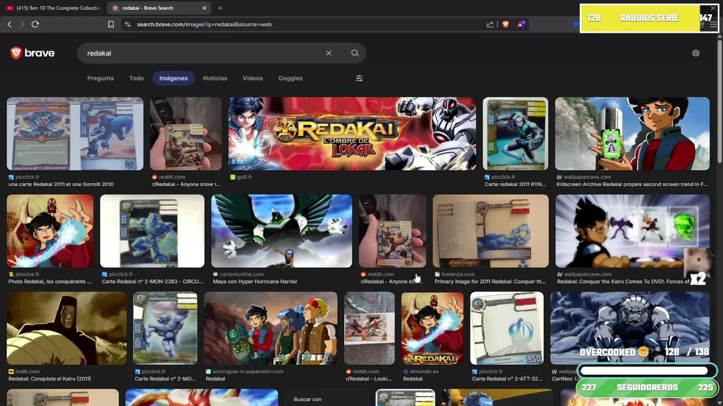
Task: Select the Imágenes results tab
Action: (173, 78)
